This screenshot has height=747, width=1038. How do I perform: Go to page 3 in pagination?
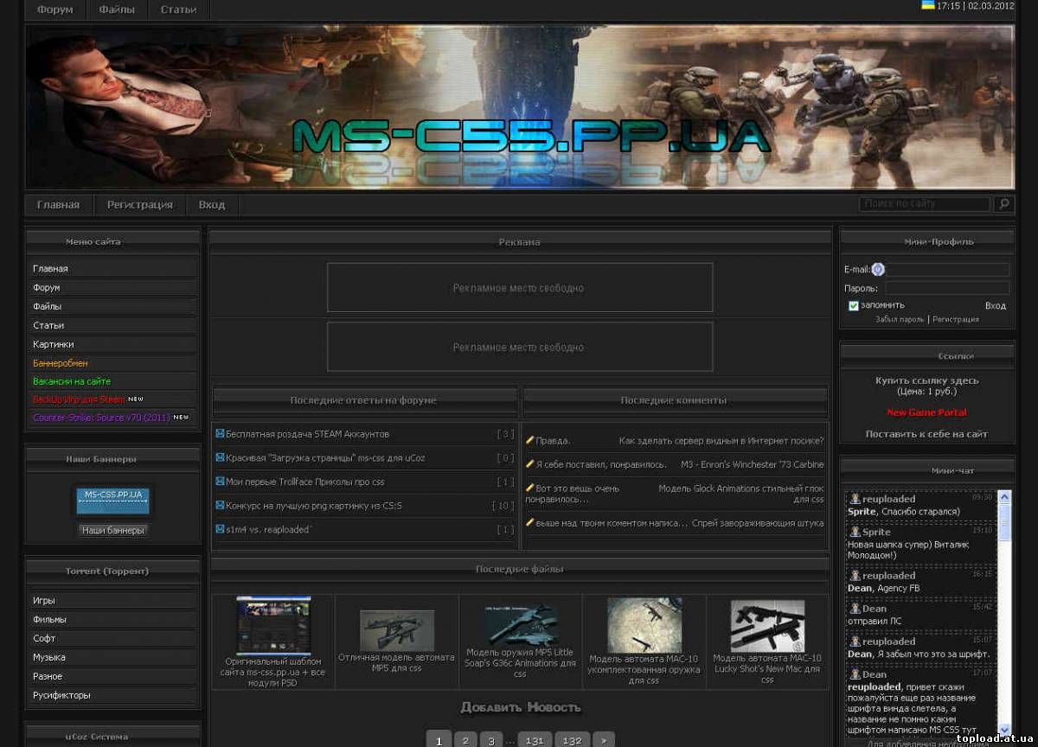click(491, 741)
